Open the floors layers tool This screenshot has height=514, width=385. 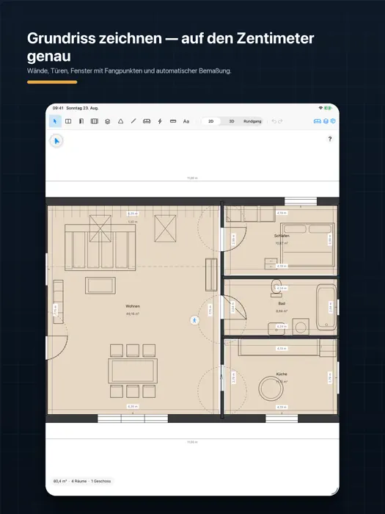107,121
